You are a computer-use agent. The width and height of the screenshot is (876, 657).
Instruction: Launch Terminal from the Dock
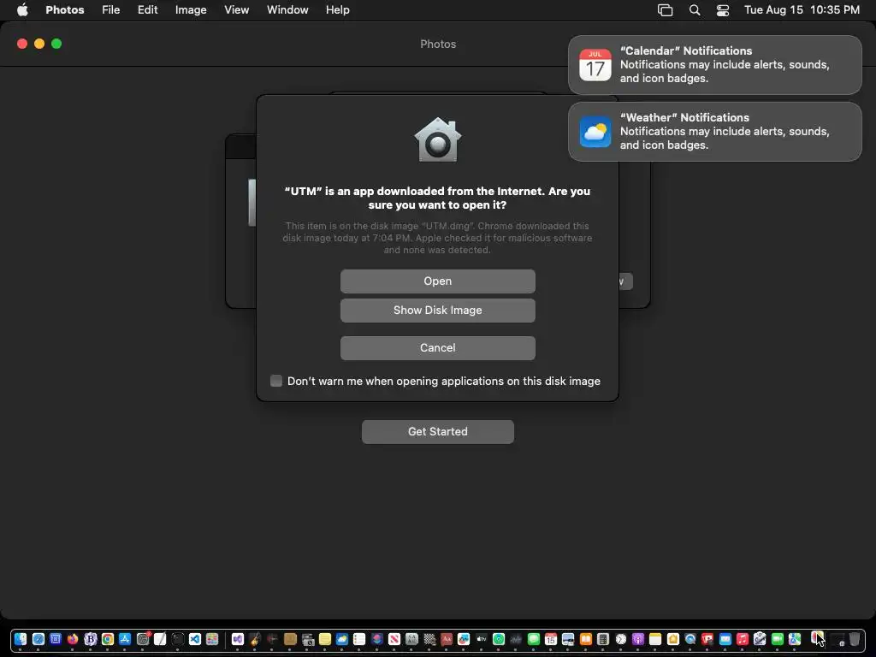178,639
